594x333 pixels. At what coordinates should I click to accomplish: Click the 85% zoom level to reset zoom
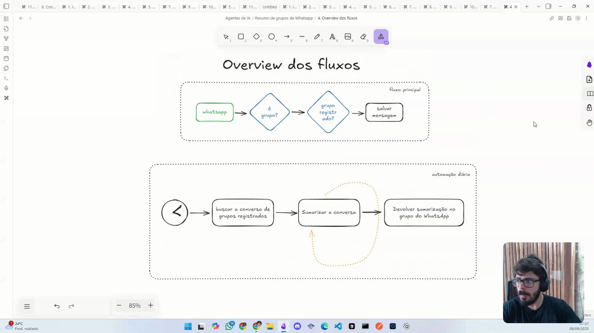tap(135, 306)
